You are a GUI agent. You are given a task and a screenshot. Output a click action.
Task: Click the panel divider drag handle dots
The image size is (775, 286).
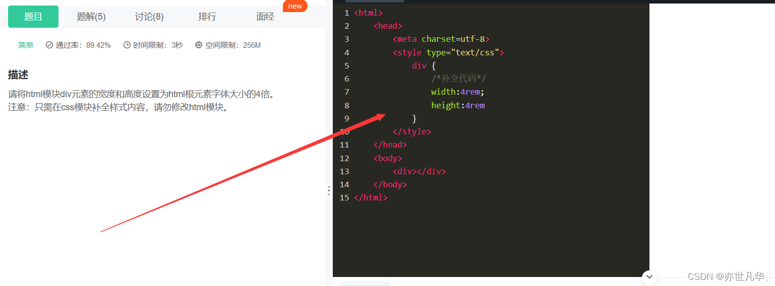pos(329,190)
